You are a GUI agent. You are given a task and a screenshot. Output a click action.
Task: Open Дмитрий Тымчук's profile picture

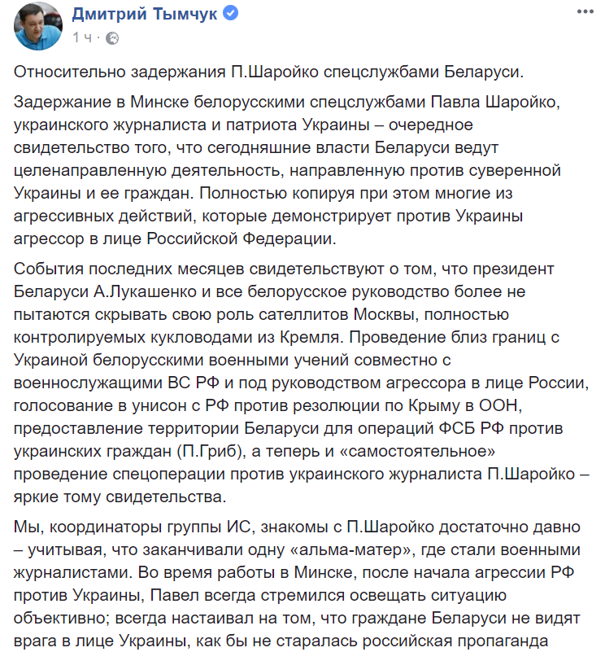pos(36,26)
